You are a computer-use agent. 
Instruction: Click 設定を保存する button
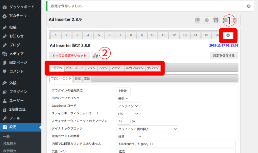[224, 56]
